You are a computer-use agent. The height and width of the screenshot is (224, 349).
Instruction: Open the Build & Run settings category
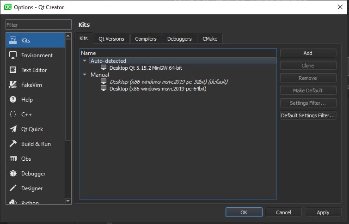click(x=36, y=144)
